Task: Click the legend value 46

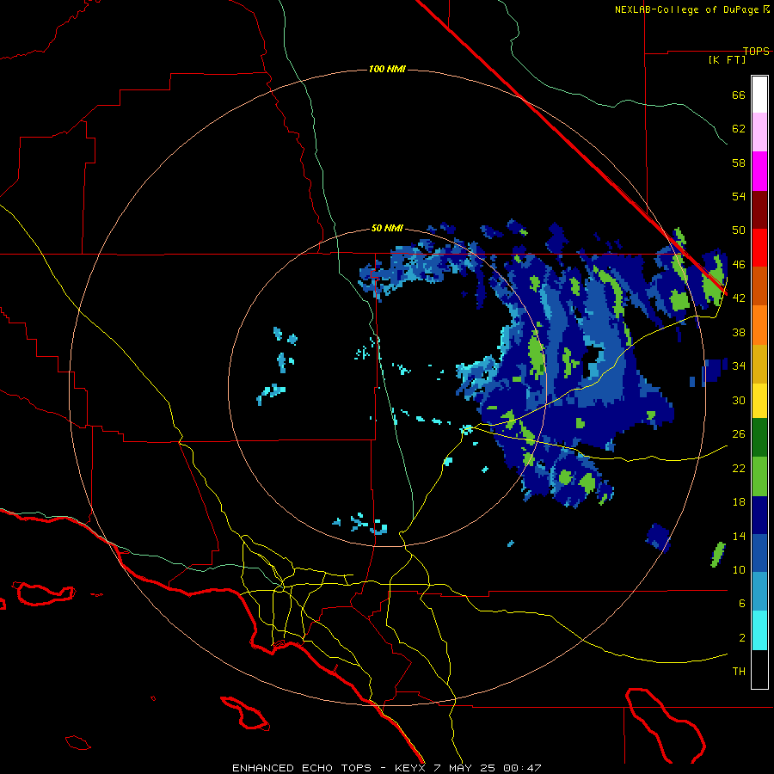Action: [739, 265]
